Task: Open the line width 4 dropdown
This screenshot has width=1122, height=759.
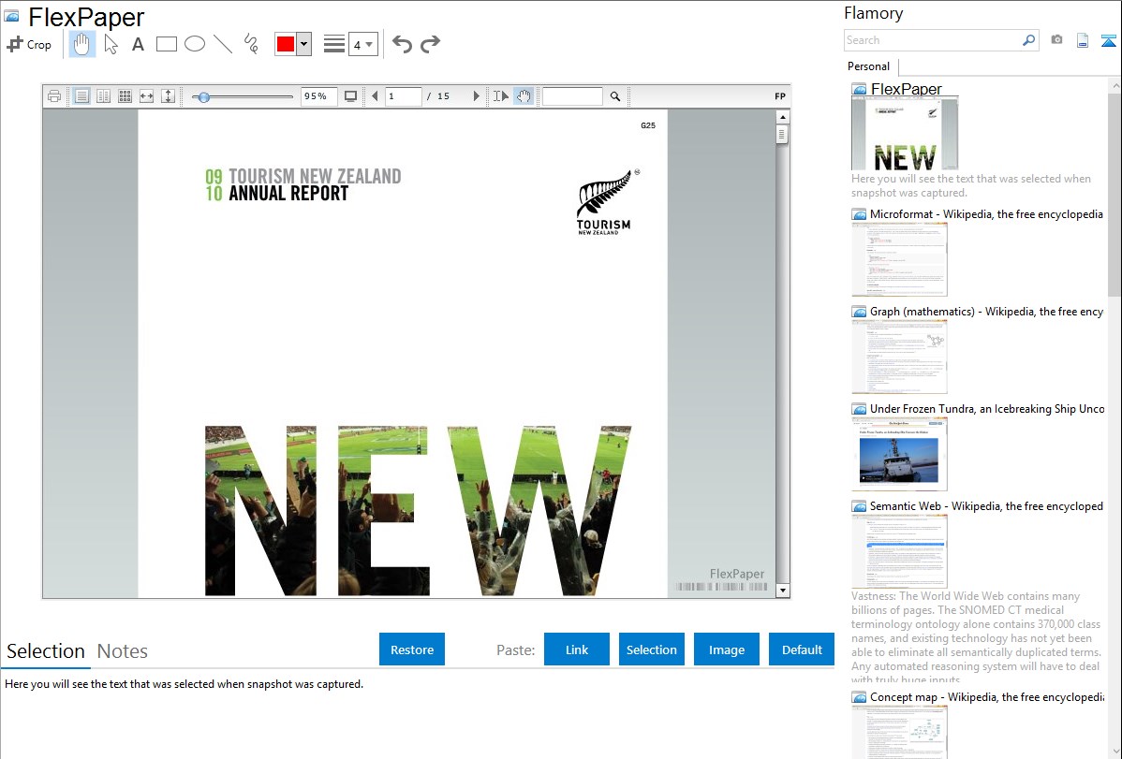Action: pos(362,44)
